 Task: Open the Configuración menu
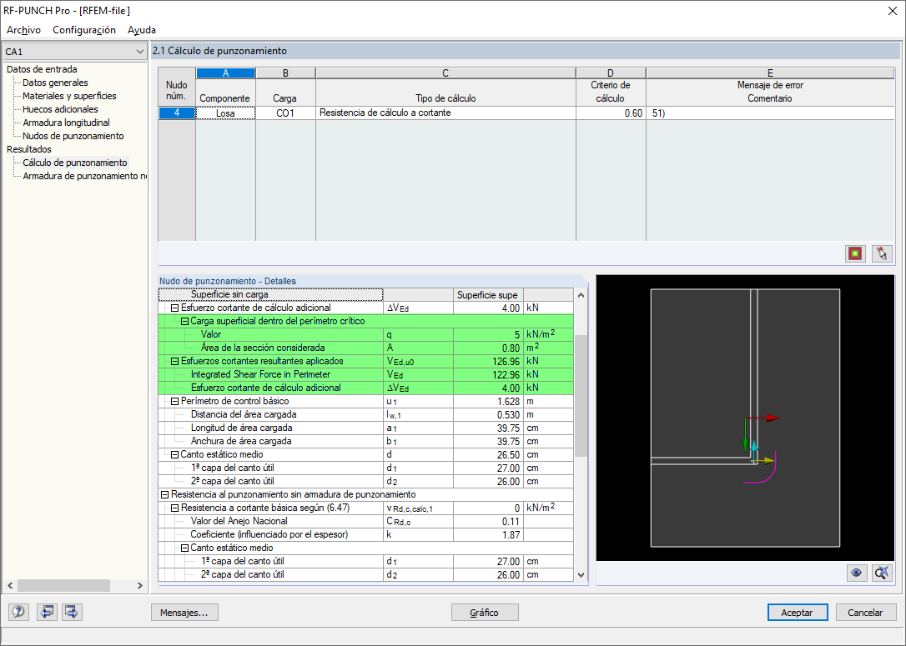coord(84,30)
